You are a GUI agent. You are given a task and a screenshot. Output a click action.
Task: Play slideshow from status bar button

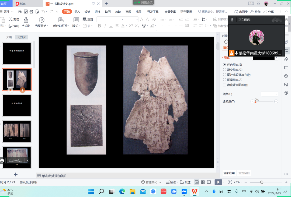coord(218,182)
